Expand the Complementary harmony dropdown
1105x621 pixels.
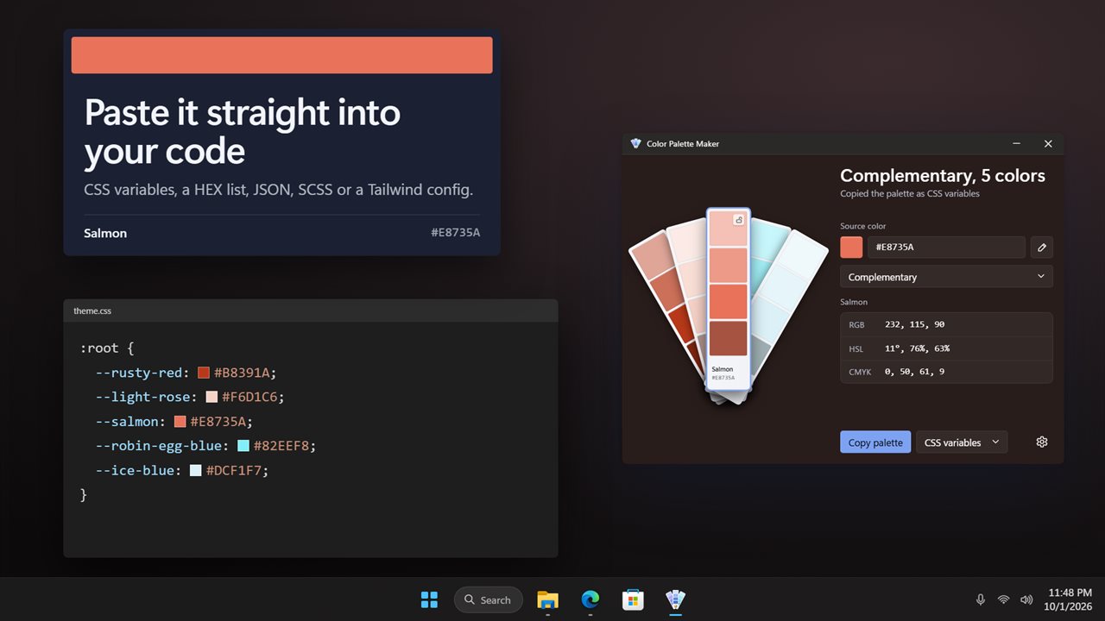(946, 277)
